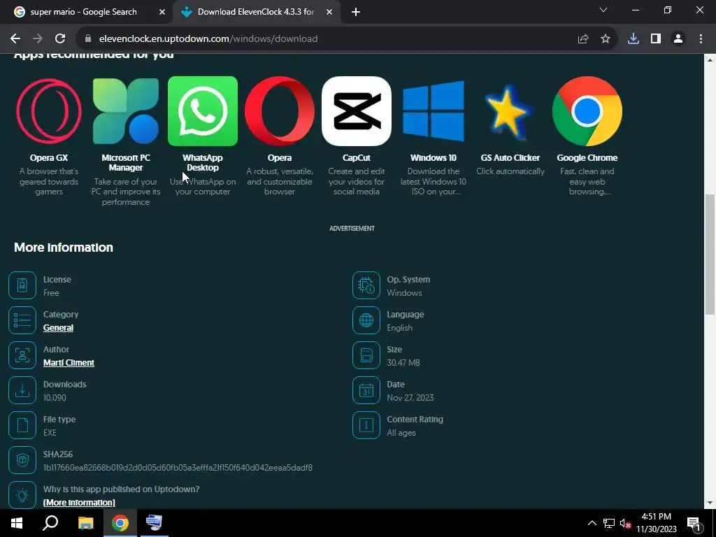Expand the tab search chevron
Viewport: 716px width, 537px height.
pyautogui.click(x=603, y=10)
